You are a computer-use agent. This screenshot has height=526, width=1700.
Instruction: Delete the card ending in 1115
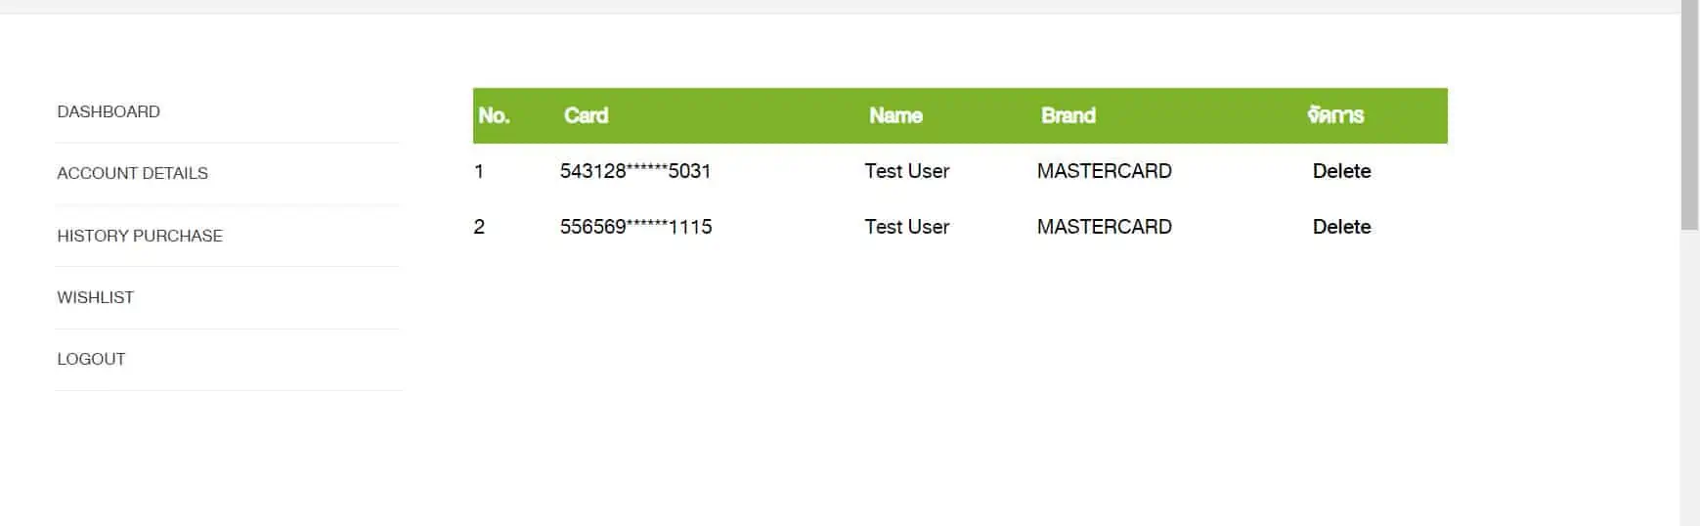pos(1341,227)
